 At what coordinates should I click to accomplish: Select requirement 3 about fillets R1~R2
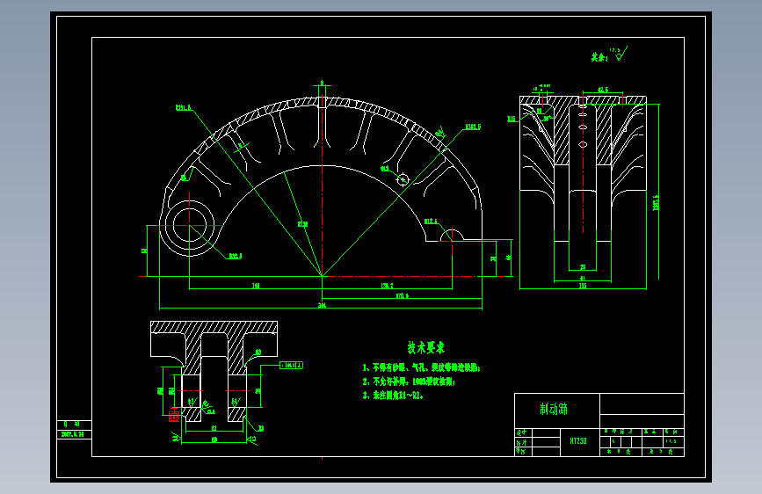click(393, 396)
